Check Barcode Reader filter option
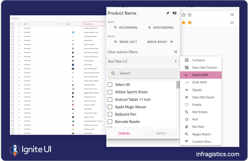 pyautogui.click(x=110, y=122)
